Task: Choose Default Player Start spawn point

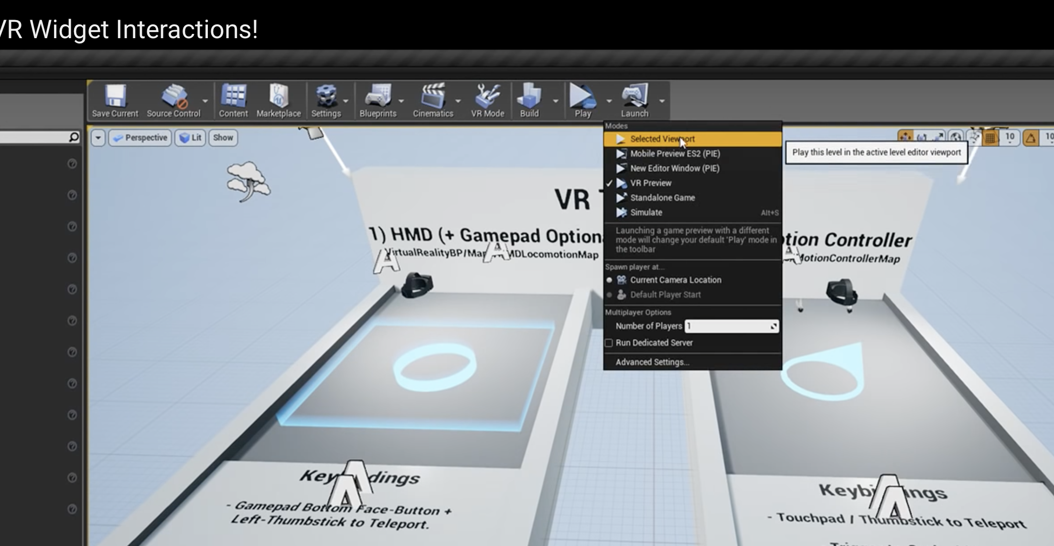Action: pos(666,294)
